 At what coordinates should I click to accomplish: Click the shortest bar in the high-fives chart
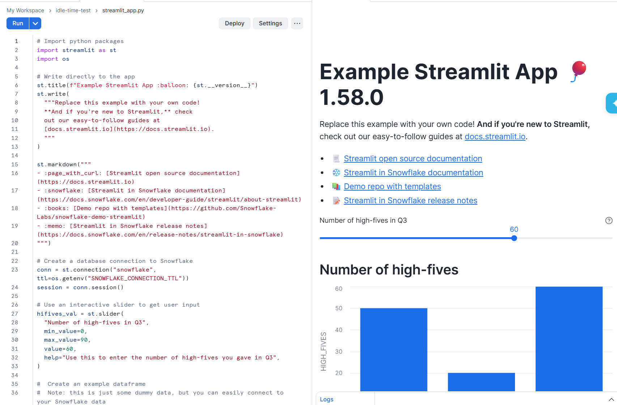pos(481,382)
